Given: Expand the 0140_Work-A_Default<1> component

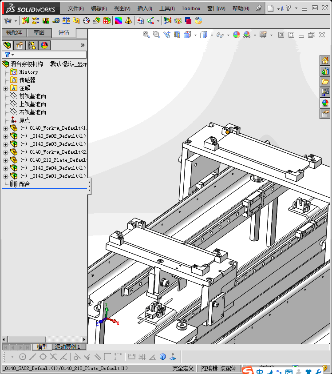Looking at the screenshot, I should pos(5,128).
